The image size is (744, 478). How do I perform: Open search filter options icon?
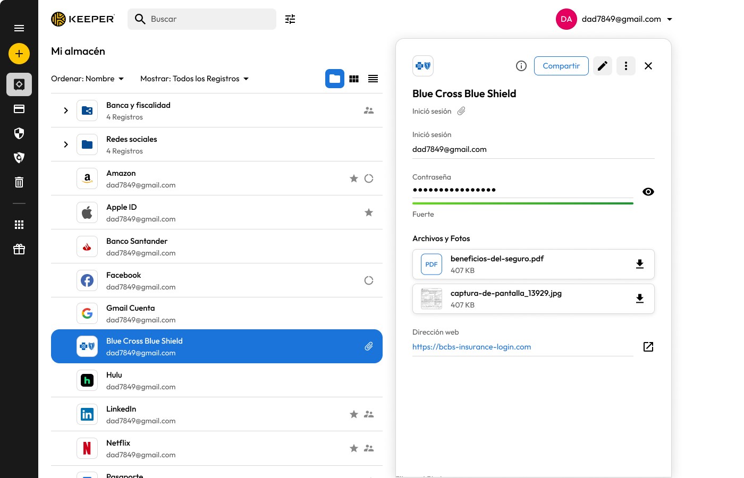pyautogui.click(x=290, y=19)
